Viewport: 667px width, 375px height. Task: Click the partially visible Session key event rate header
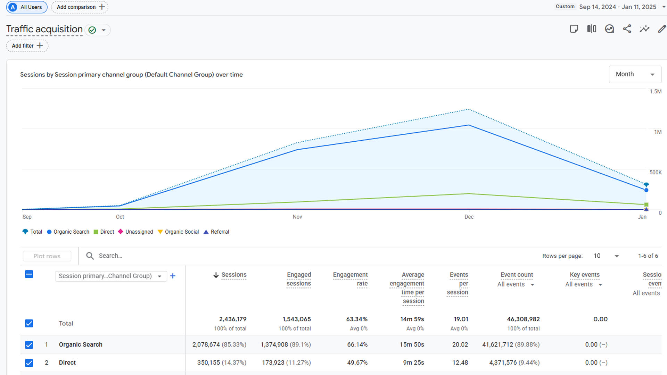pyautogui.click(x=652, y=279)
